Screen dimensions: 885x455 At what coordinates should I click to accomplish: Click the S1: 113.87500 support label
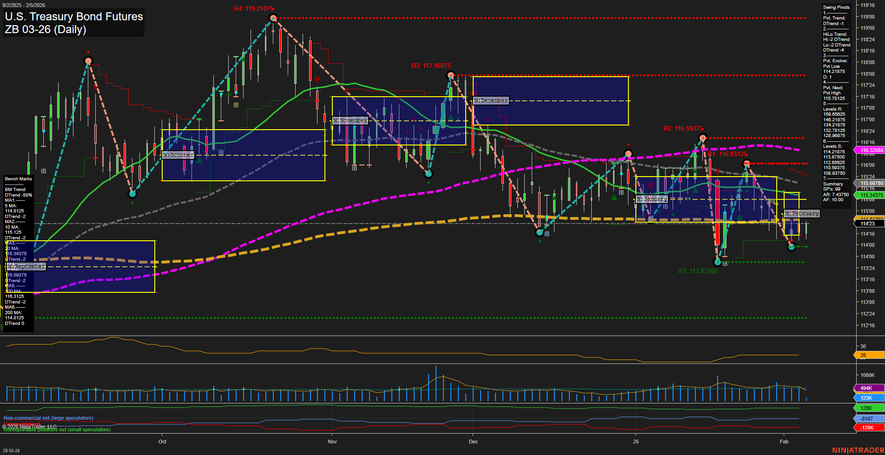698,271
